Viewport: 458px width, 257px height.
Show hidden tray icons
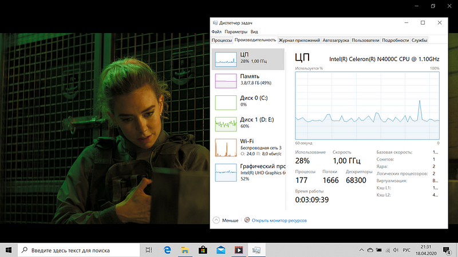pyautogui.click(x=361, y=250)
